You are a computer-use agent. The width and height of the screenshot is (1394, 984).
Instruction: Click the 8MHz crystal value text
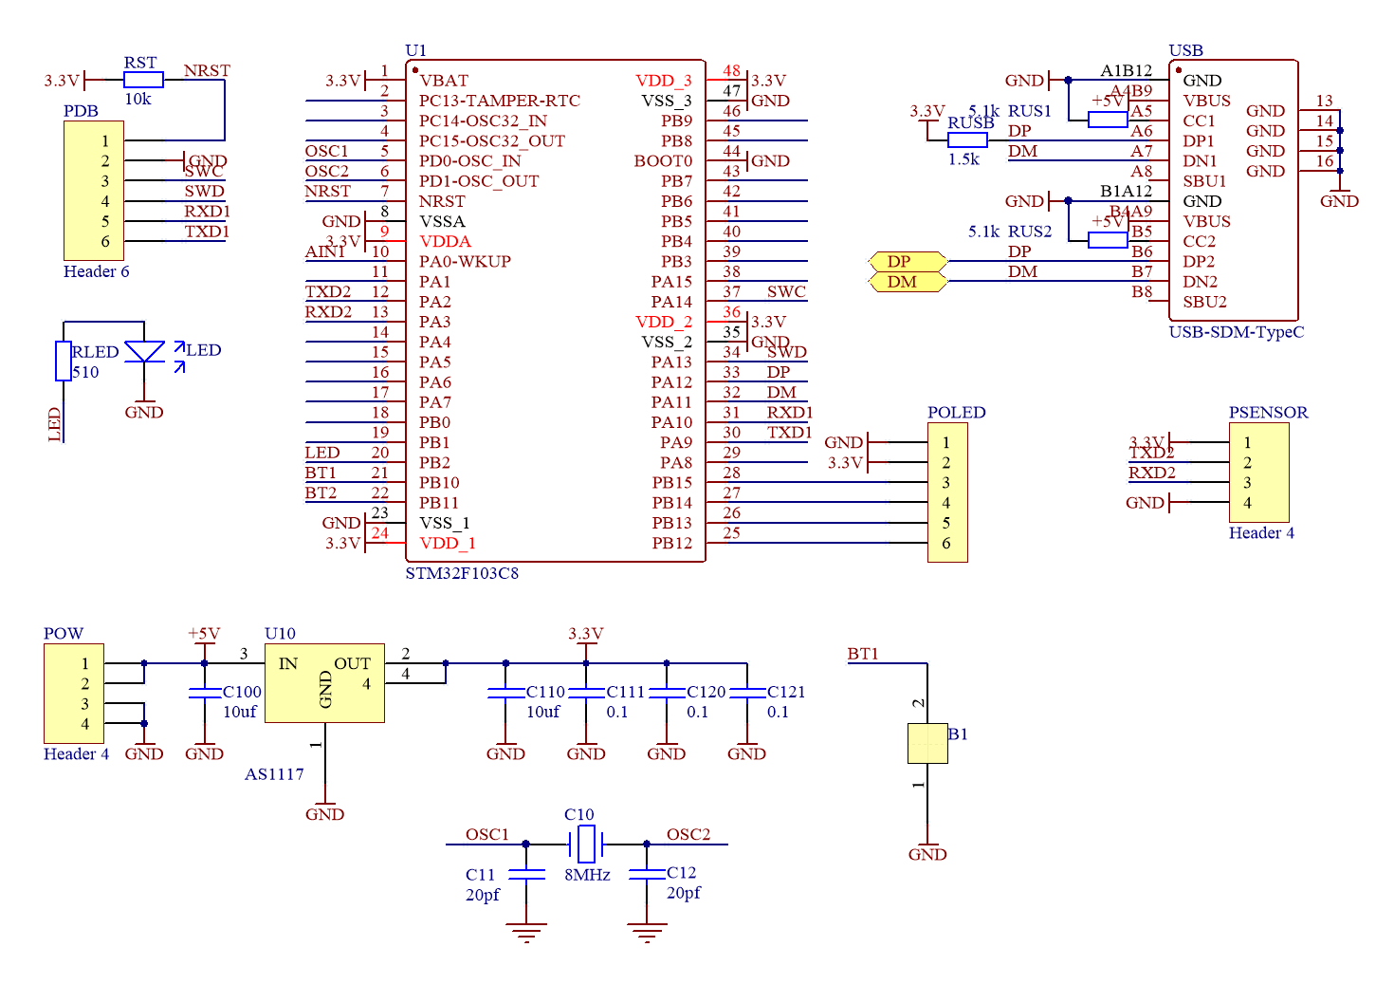tap(587, 875)
